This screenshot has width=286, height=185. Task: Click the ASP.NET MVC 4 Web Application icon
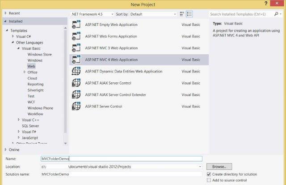[76, 60]
